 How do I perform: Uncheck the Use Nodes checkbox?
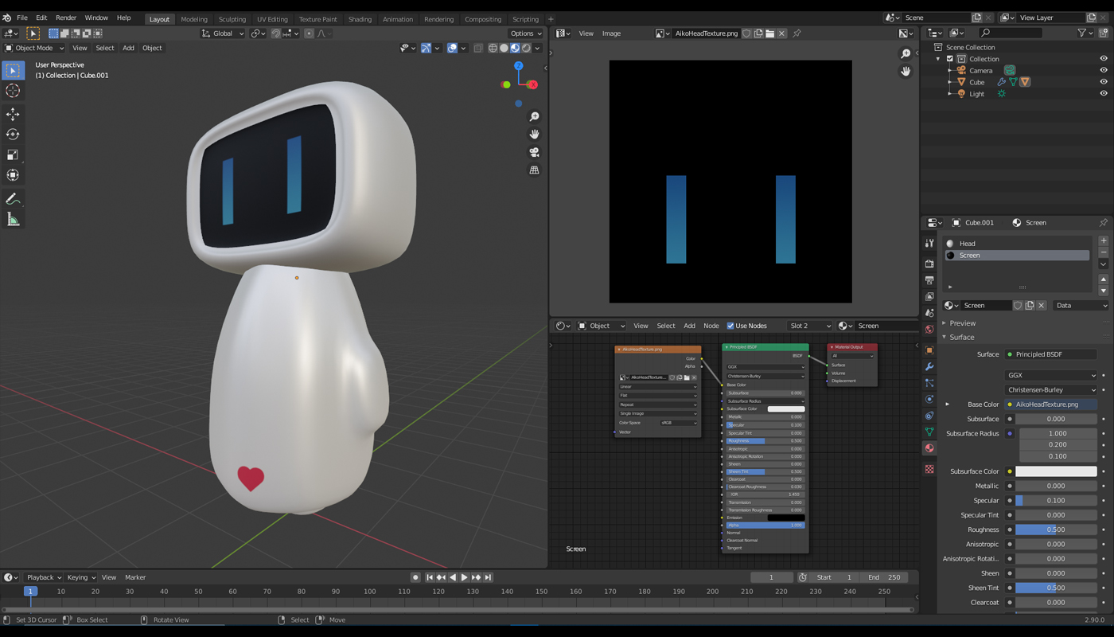pyautogui.click(x=730, y=326)
